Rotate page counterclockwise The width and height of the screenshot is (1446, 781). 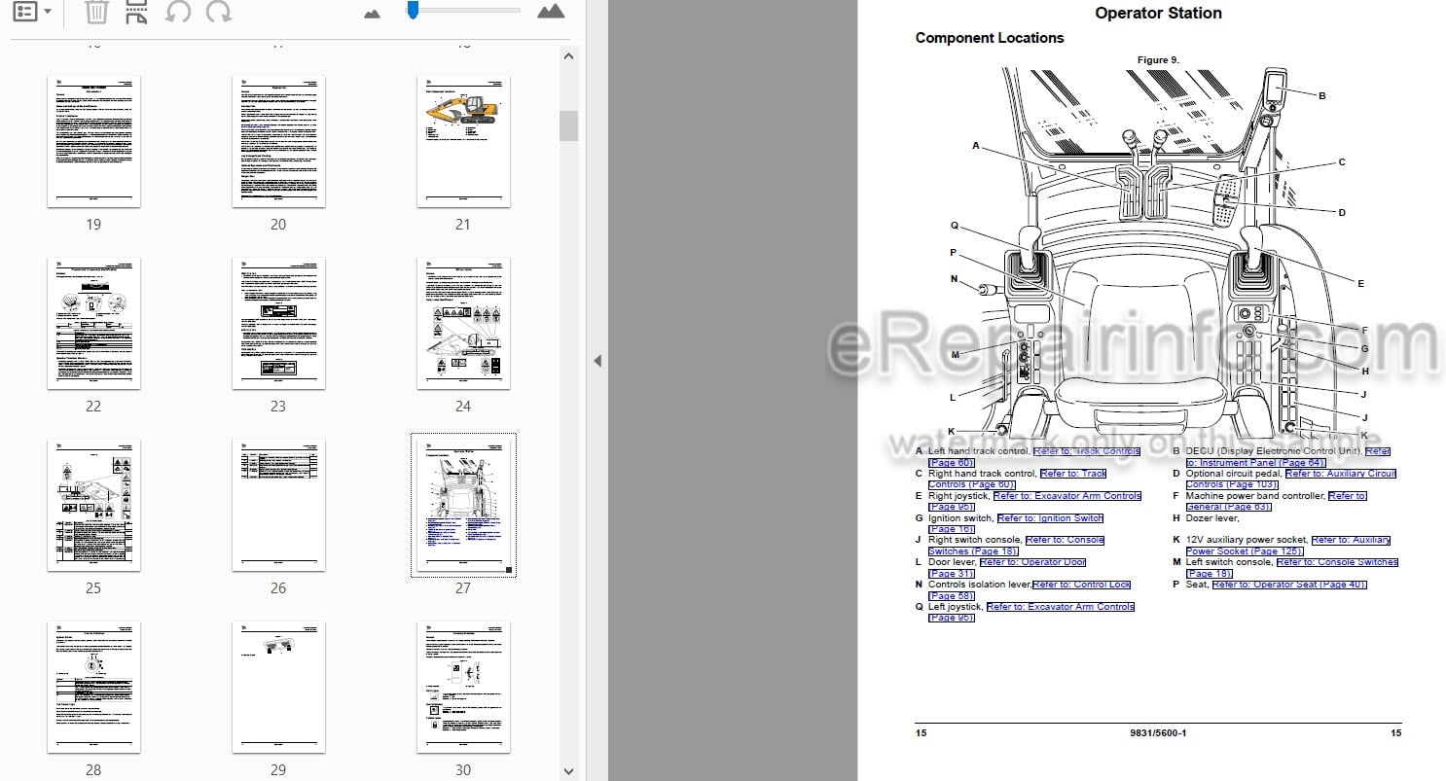tap(177, 13)
